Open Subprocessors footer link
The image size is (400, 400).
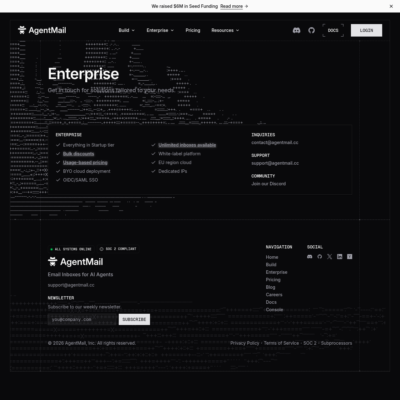pos(337,343)
